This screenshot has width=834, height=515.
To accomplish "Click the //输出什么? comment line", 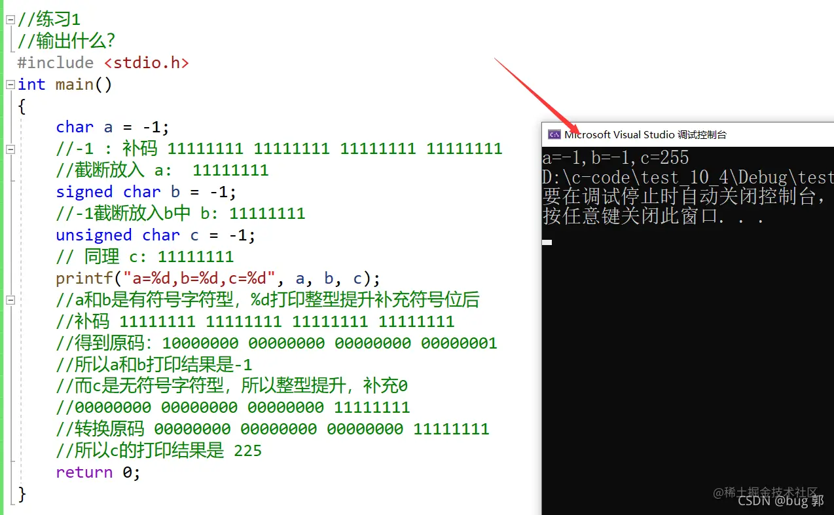I will coord(67,41).
